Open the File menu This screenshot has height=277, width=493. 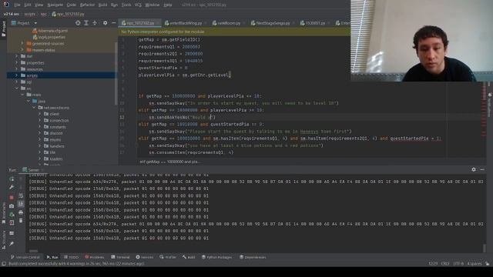point(17,5)
